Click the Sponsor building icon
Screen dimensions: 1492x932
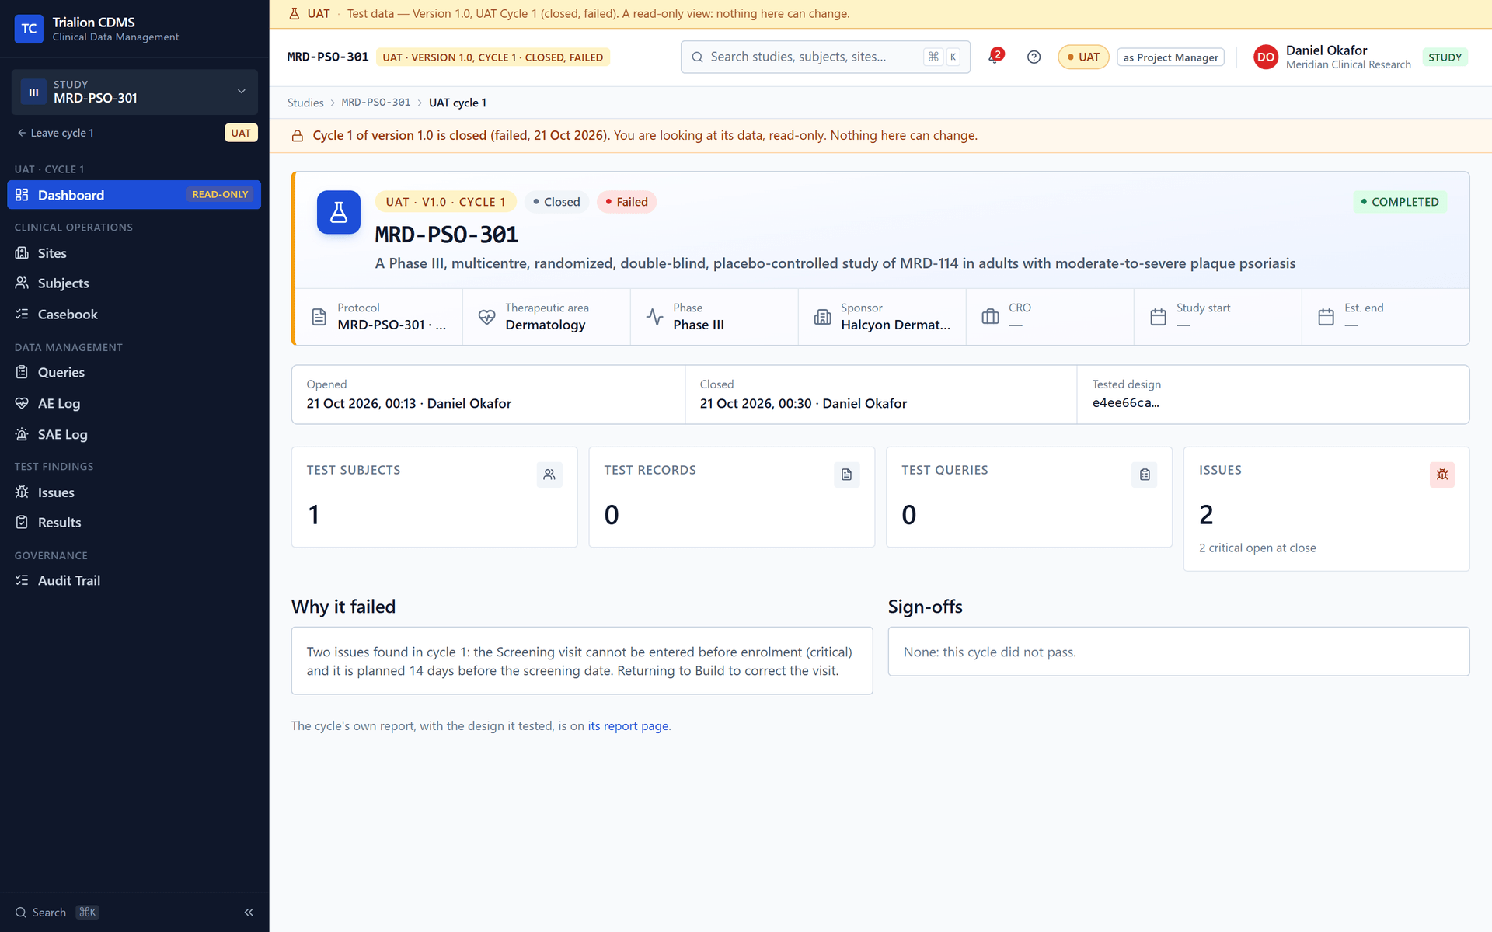pos(822,317)
